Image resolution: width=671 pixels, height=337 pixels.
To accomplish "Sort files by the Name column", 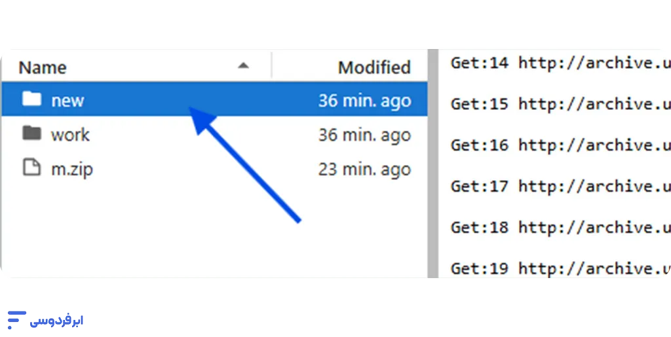I will click(43, 67).
